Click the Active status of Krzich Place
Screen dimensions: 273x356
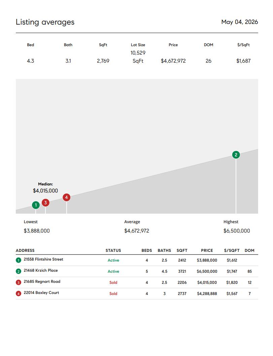point(113,271)
